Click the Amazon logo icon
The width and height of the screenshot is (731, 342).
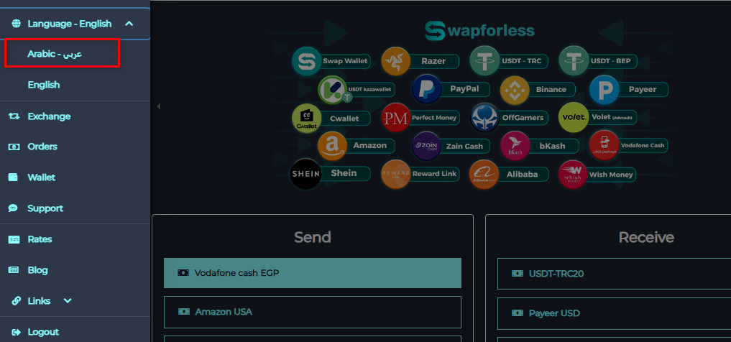(331, 146)
